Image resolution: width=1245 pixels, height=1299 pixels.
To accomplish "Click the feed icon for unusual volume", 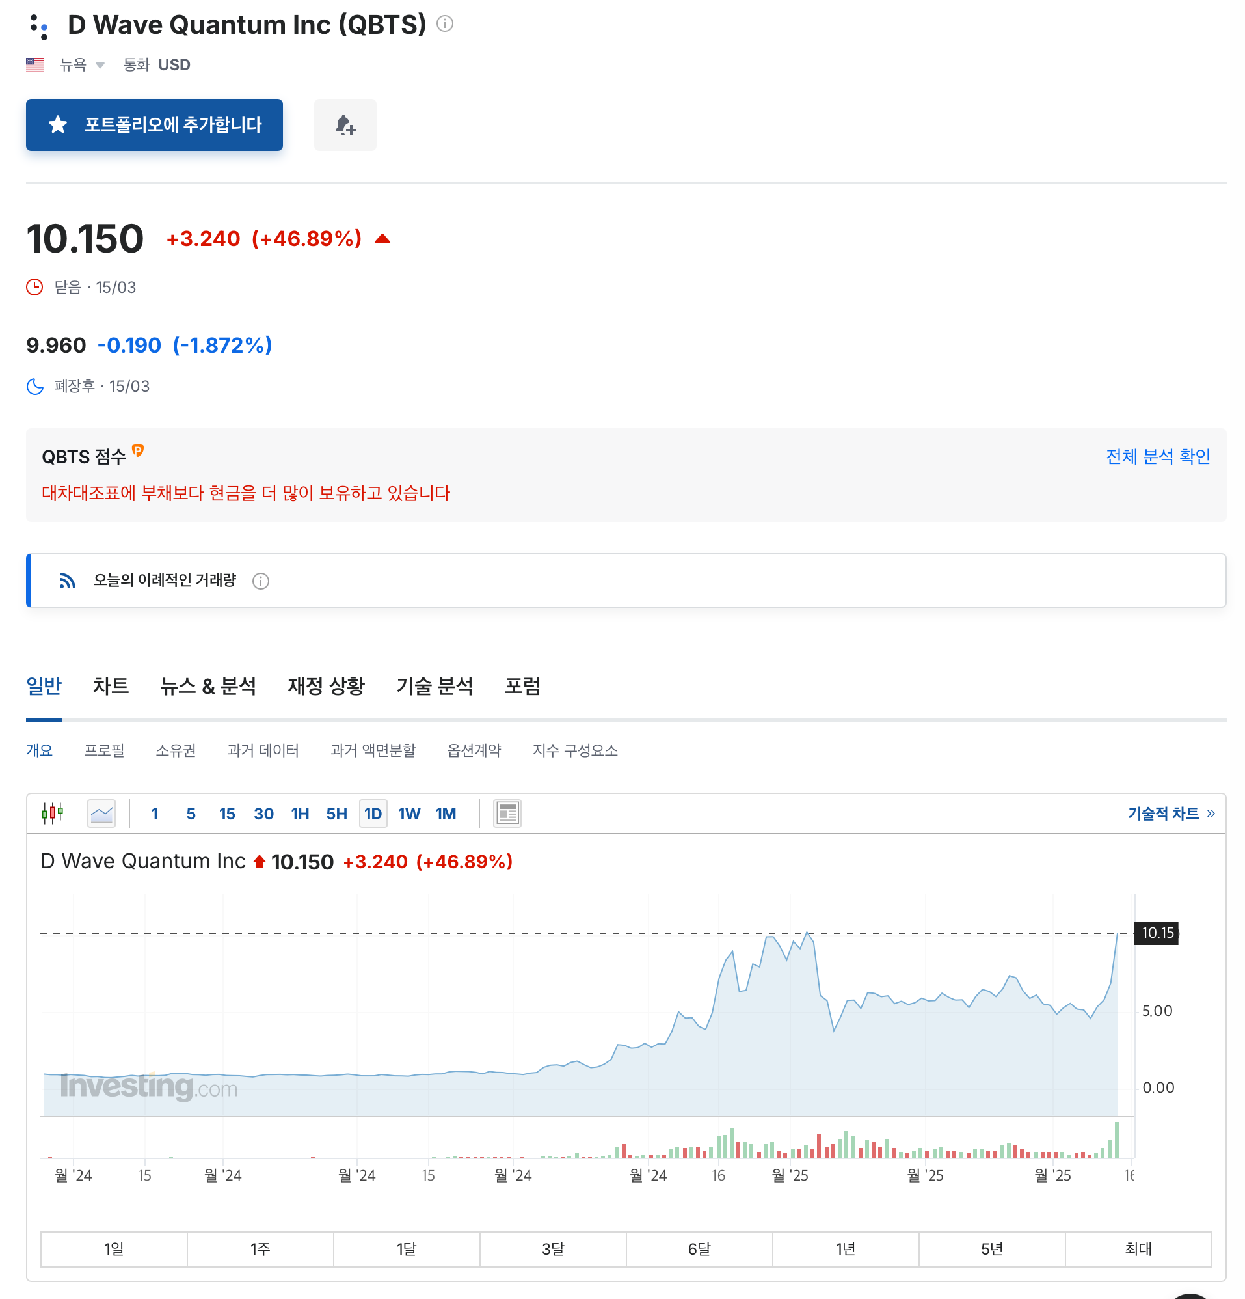I will (x=67, y=581).
